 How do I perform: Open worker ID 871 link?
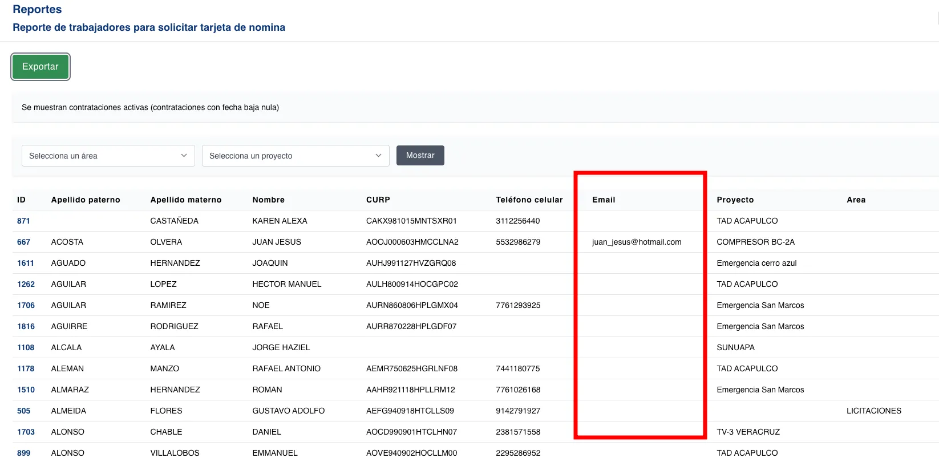tap(23, 221)
